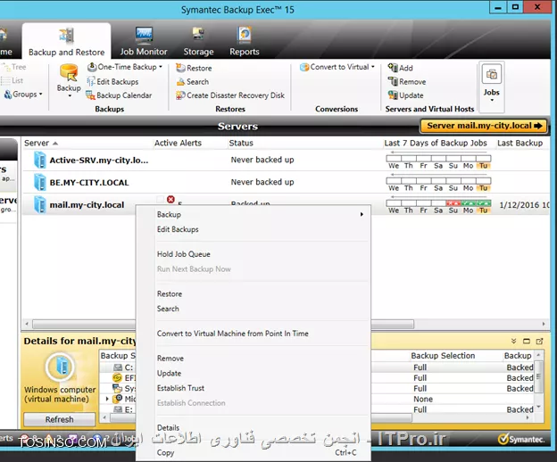Click the Last Backup column header
This screenshot has height=462, width=557.
click(520, 143)
